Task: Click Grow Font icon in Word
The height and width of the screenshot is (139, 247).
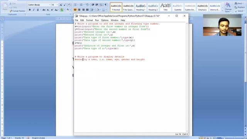Action: click(x=61, y=5)
